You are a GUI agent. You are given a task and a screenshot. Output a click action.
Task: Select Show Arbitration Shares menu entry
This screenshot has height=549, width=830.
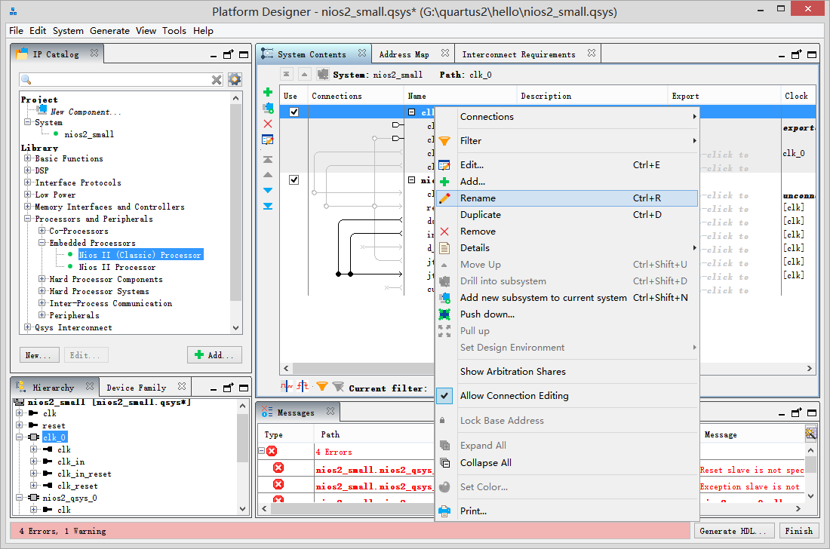tap(567, 372)
